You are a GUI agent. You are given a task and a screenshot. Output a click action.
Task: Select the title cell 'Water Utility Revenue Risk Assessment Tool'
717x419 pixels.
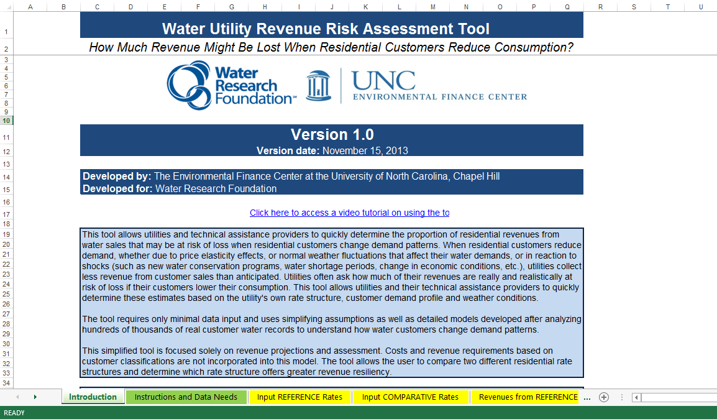click(x=332, y=25)
